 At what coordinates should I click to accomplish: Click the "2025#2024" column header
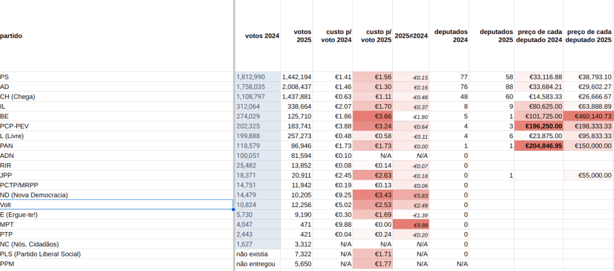click(411, 36)
